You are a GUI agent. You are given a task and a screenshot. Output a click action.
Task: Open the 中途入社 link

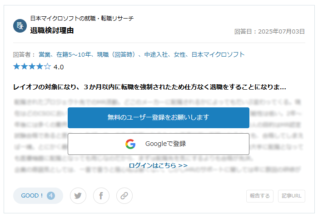(x=156, y=55)
